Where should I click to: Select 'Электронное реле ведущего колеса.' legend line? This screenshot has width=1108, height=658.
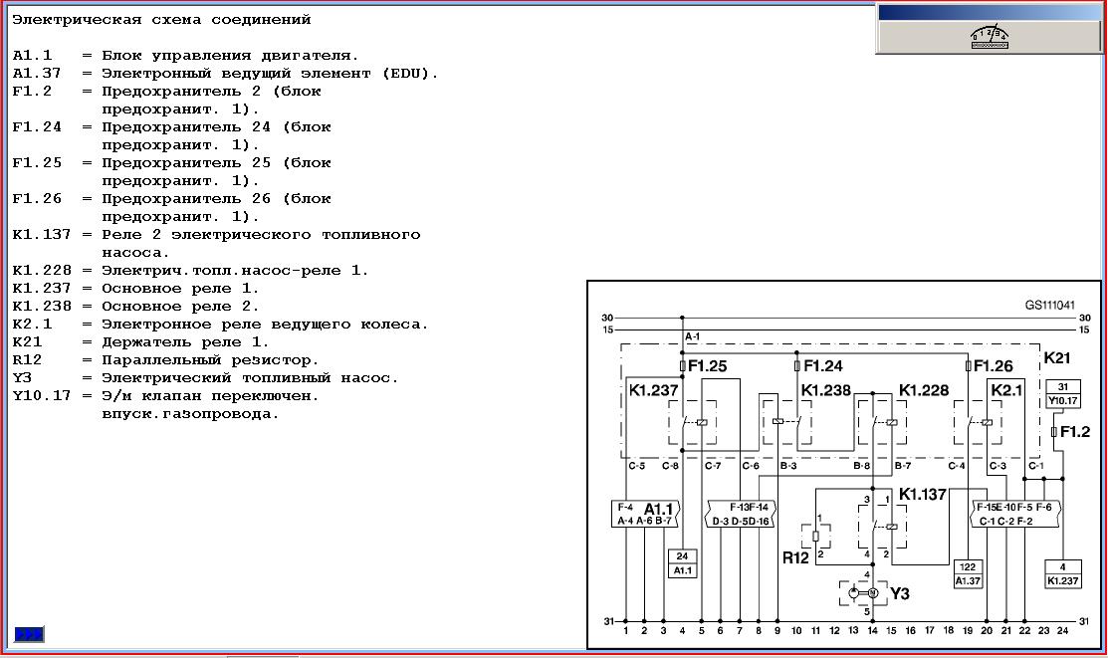tap(265, 325)
